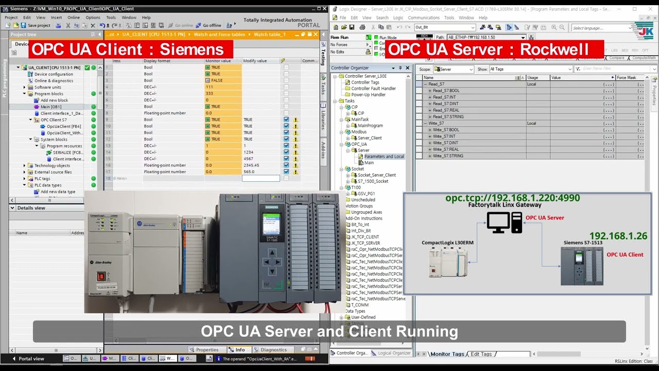Click the Logical Organizer tab
Image resolution: width=659 pixels, height=371 pixels.
point(391,353)
